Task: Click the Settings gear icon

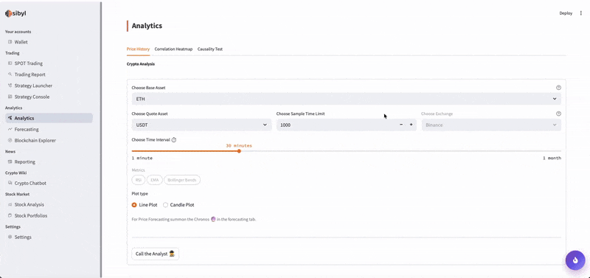Action: pos(10,237)
